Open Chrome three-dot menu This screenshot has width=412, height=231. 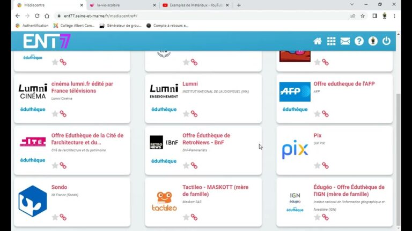[x=394, y=16]
